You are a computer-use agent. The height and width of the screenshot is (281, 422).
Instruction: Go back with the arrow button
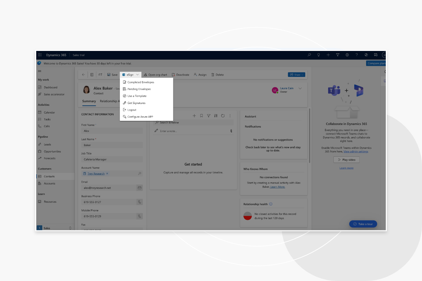coord(83,74)
